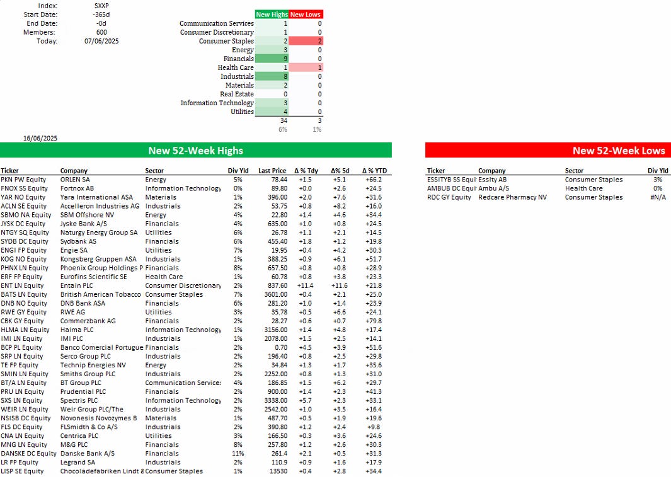Select total new highs value 34
The height and width of the screenshot is (477, 671).
[x=284, y=120]
